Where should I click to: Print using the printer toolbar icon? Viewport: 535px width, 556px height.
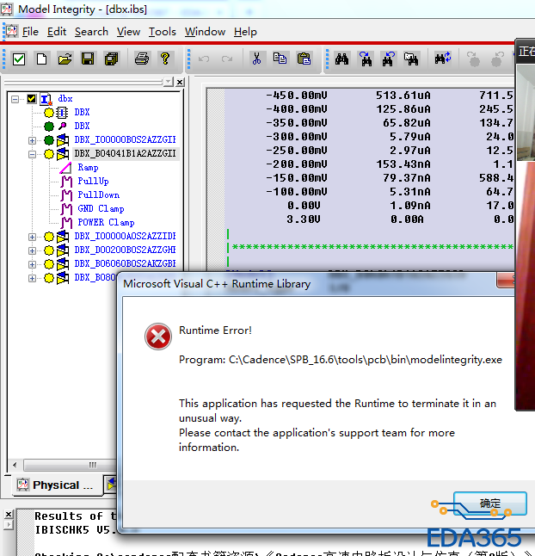point(142,59)
